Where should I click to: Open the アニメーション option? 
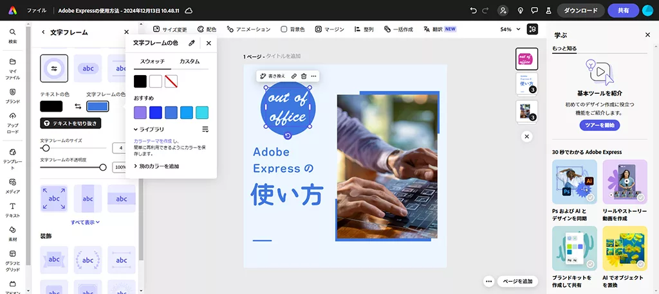(x=248, y=30)
